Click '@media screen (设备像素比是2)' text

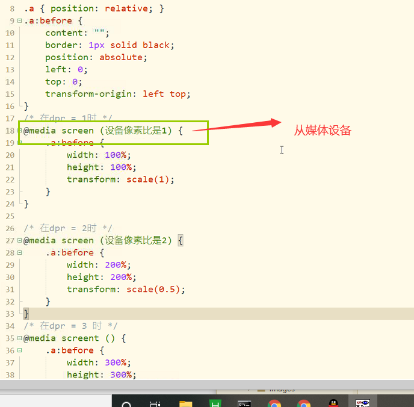click(x=98, y=240)
